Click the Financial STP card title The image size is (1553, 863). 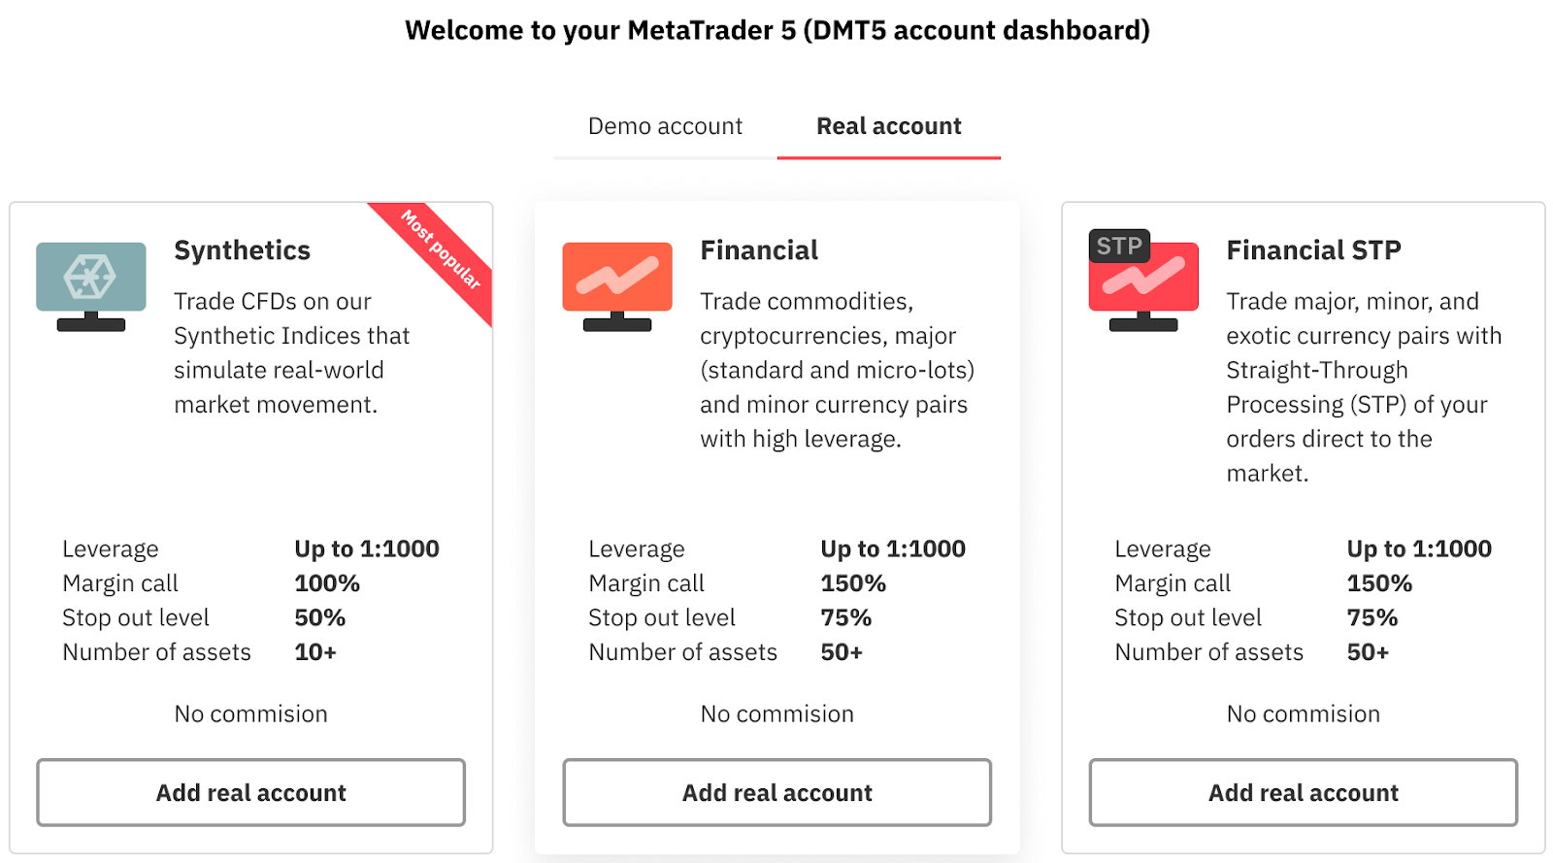point(1313,250)
